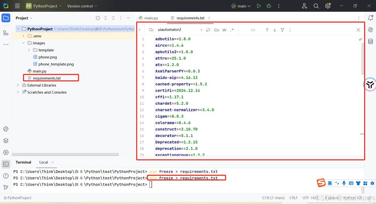Open the Database tool window icon

[x=371, y=41]
